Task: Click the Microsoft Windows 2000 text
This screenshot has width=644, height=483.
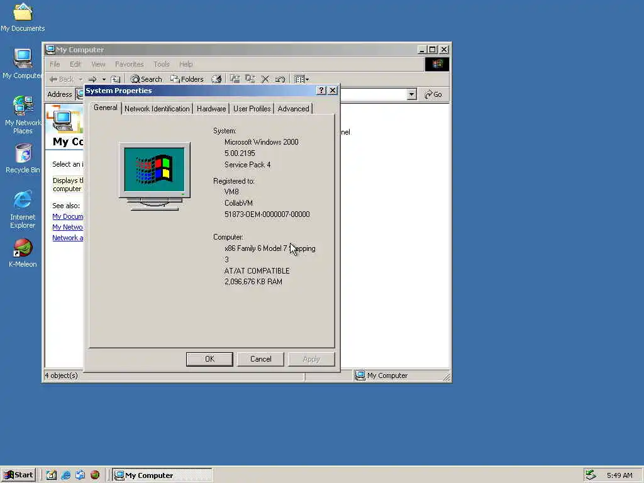Action: click(261, 142)
